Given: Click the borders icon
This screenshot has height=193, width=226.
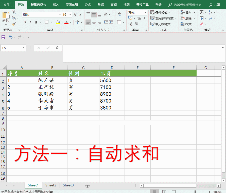Looking at the screenshot, I should 47,22.
